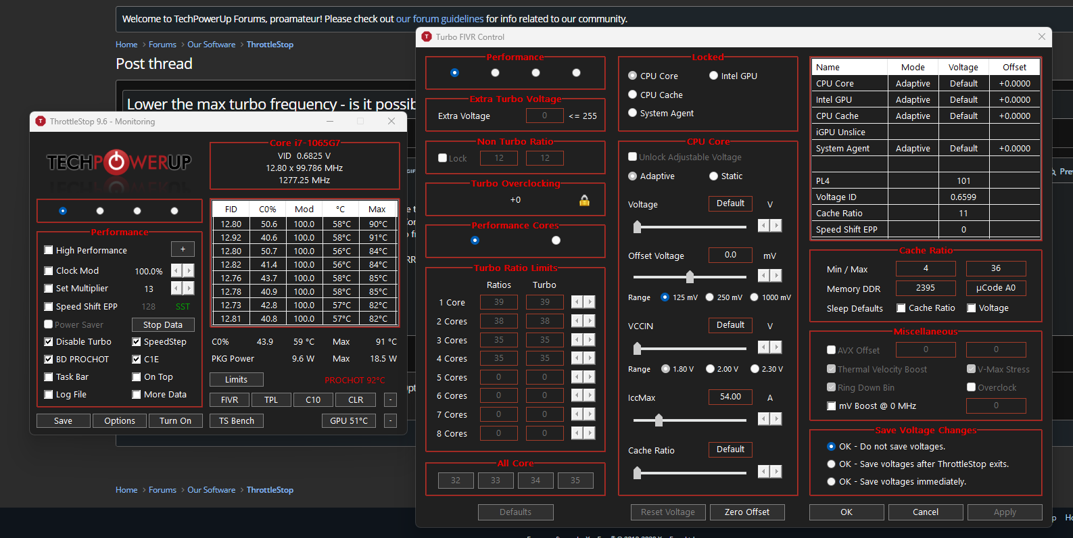Click Apply in FIVR Control
This screenshot has height=538, width=1073.
1005,512
